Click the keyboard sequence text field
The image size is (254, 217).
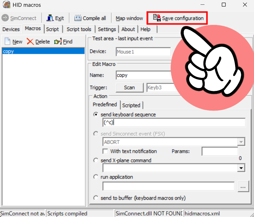[174, 122]
